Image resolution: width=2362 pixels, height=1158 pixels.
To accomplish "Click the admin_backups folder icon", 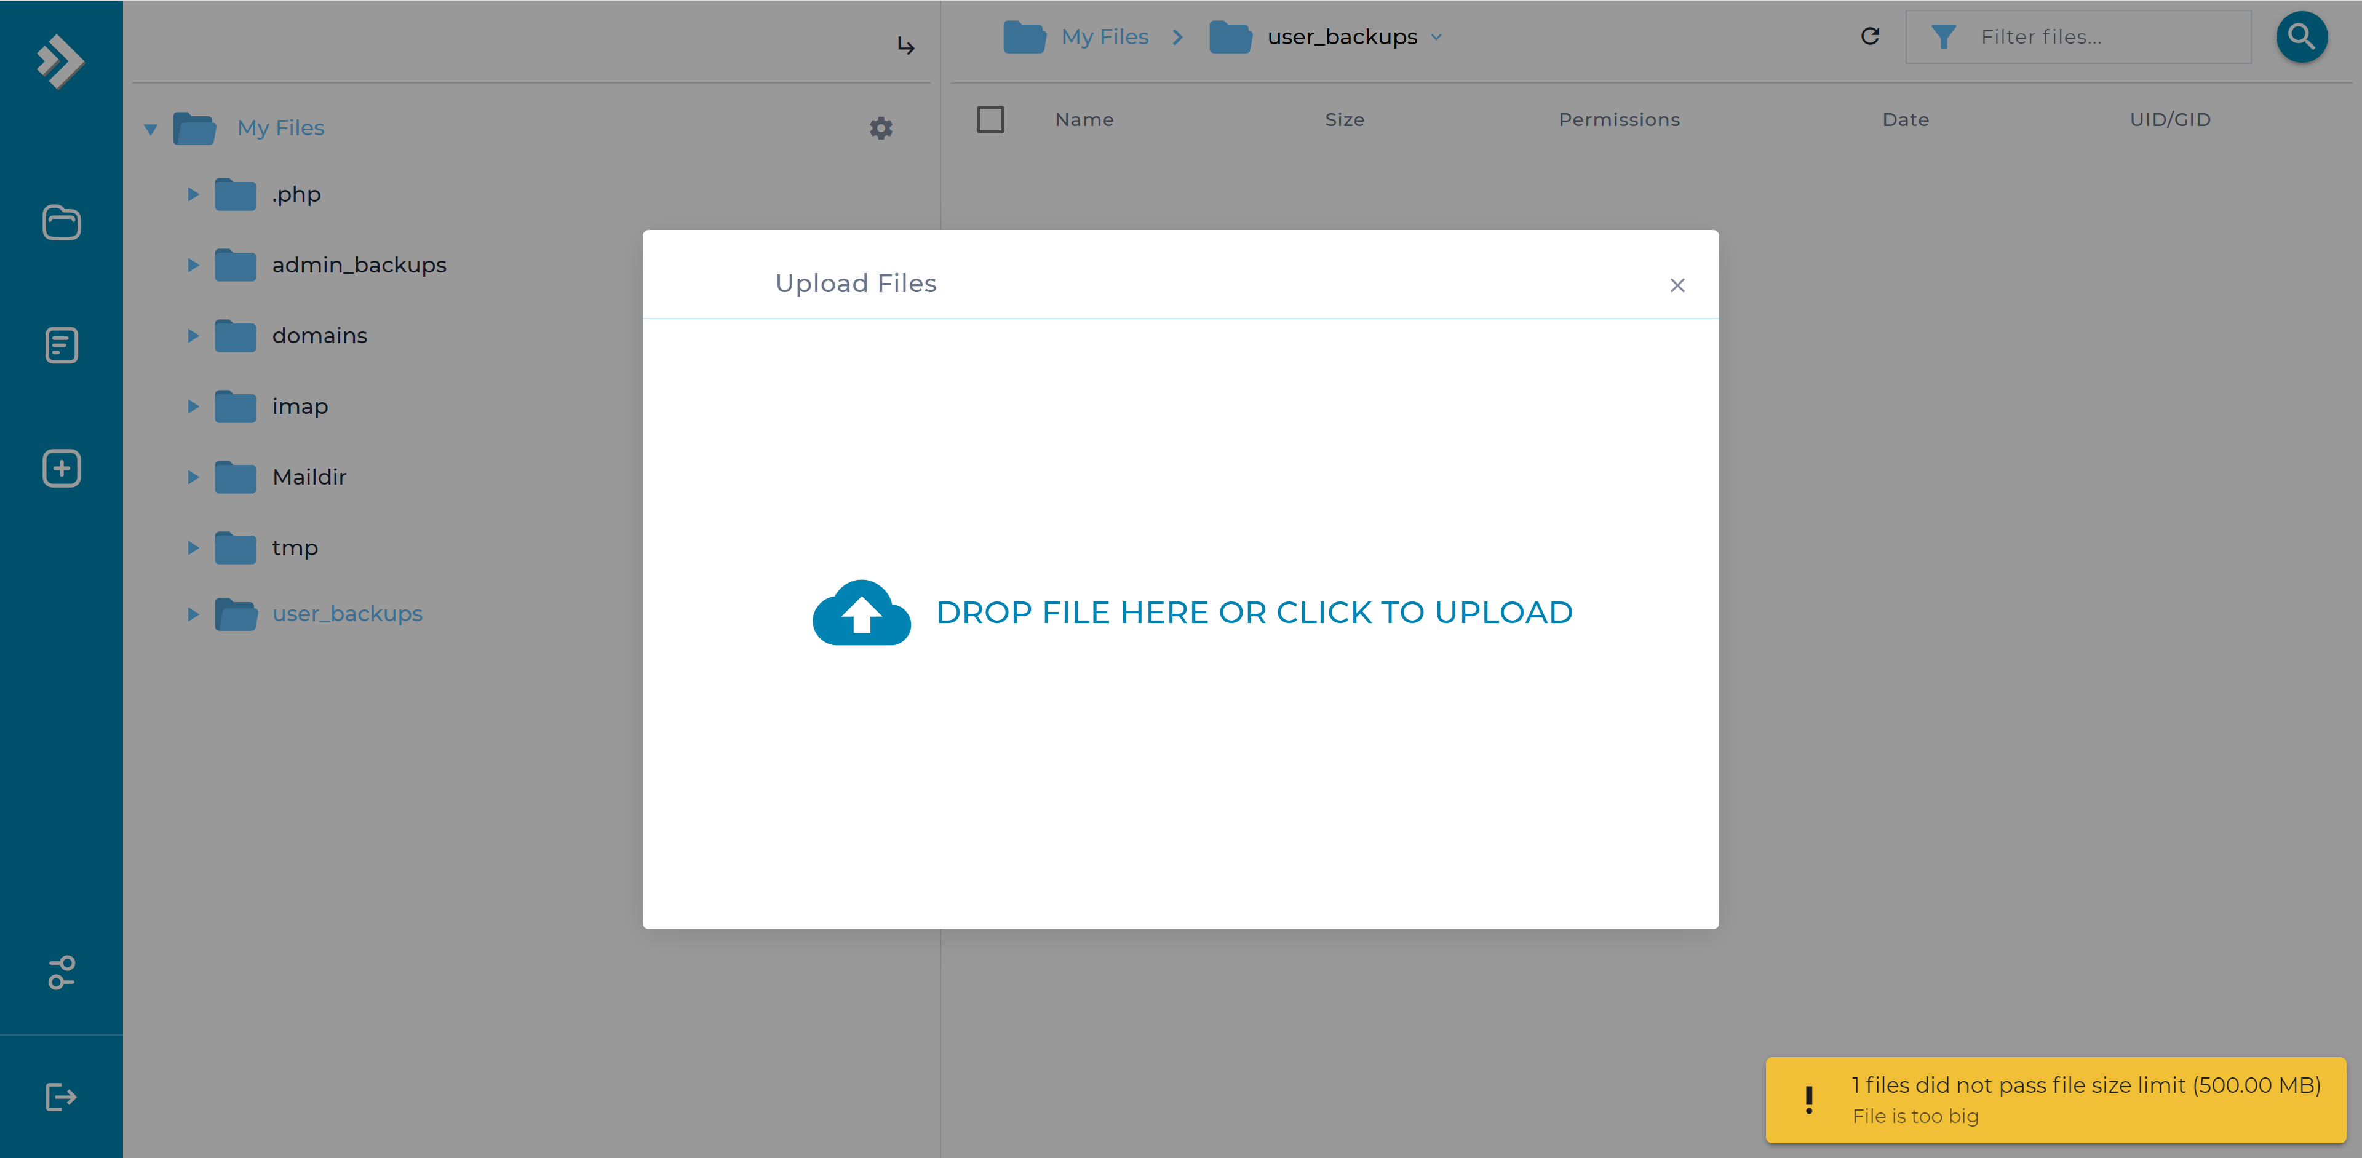I will (x=236, y=265).
